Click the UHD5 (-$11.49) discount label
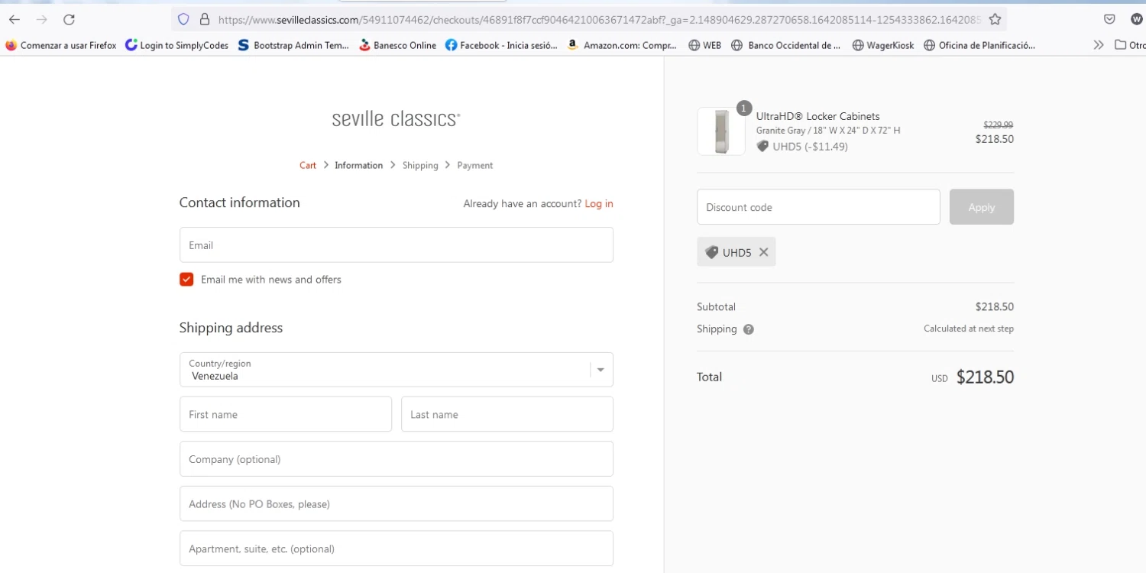 point(802,147)
